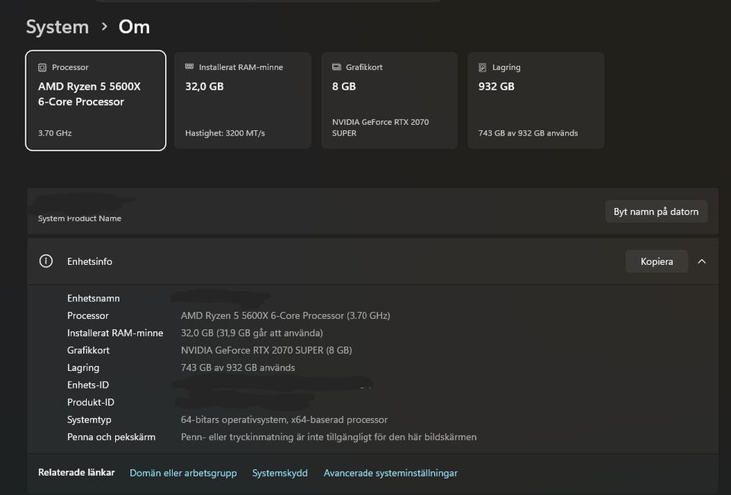Click 'System Product Name' text
Image resolution: width=731 pixels, height=495 pixels.
[x=80, y=218]
